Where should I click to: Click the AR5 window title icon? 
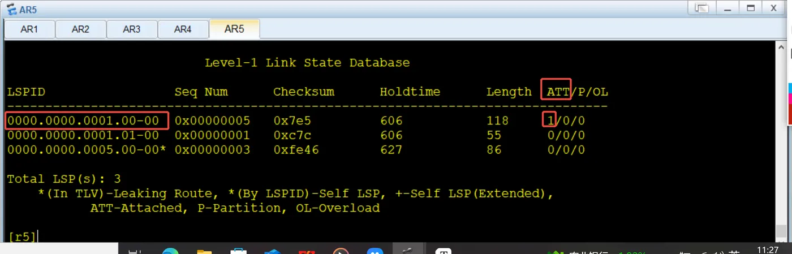tap(11, 9)
